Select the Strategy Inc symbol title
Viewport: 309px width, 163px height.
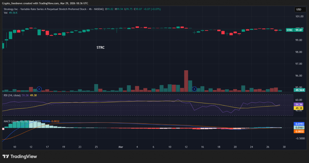pos(45,9)
